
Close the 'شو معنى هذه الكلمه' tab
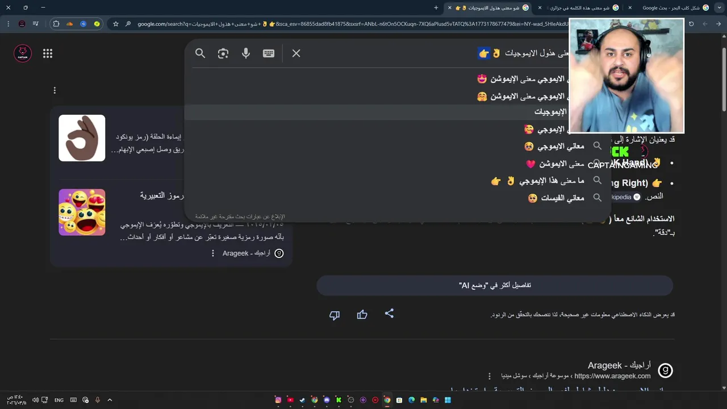(540, 8)
